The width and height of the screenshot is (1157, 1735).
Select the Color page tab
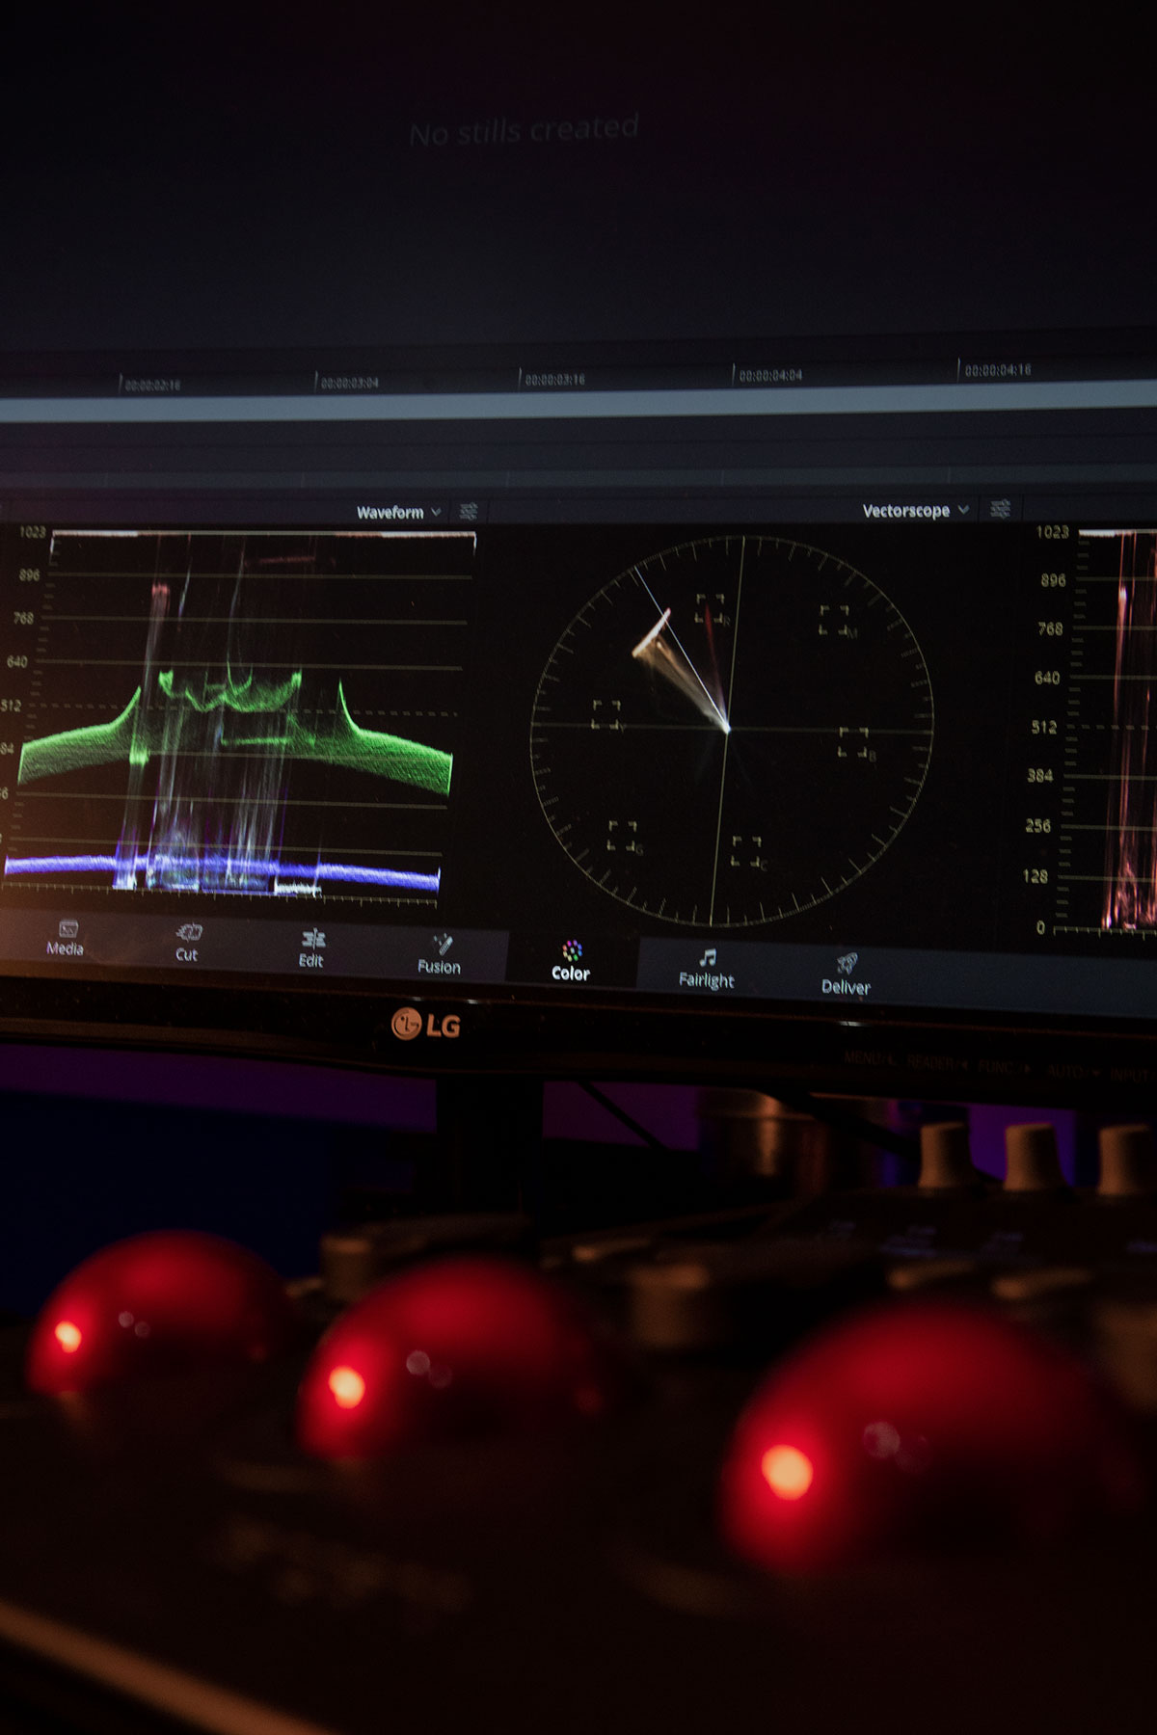(571, 962)
